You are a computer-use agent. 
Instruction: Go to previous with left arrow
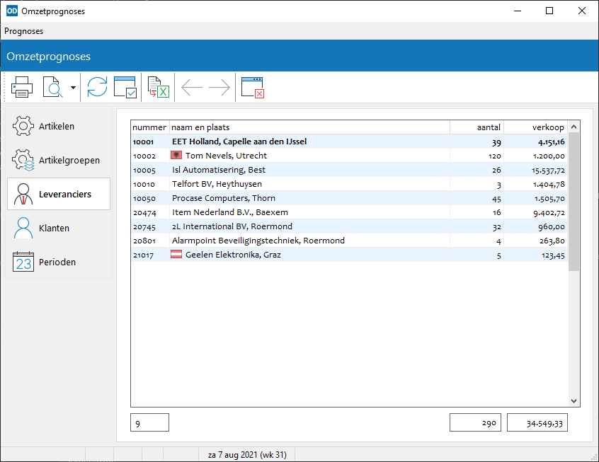[x=192, y=88]
